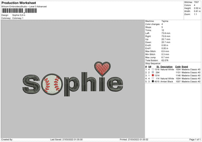Click the 'Page 1 of 1' indicator
This screenshot has height=142, width=202.
click(x=195, y=140)
